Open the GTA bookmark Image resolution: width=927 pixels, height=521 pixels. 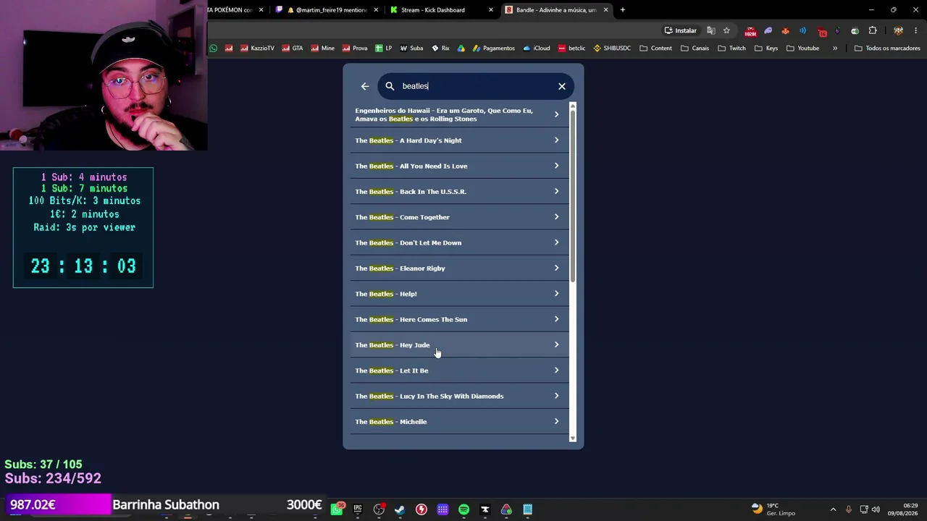[x=292, y=48]
